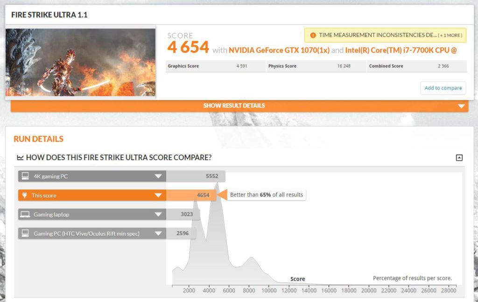
Task: Expand the 4K gaming PC dropdown arrow
Action: coord(158,176)
